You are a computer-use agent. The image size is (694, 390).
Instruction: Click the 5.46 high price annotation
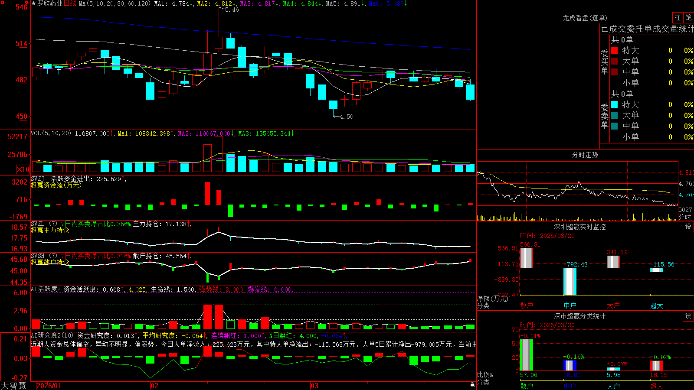[232, 10]
